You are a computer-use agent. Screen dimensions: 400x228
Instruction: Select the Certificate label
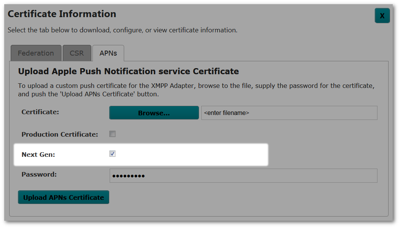coord(37,112)
